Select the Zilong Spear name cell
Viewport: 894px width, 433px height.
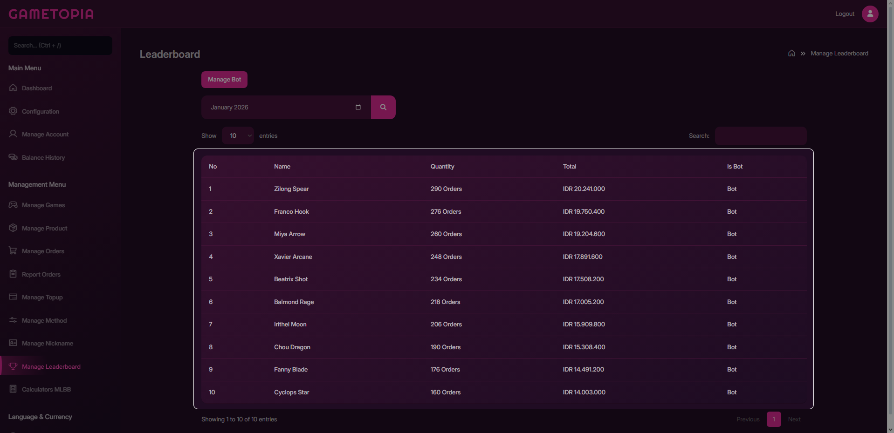coord(291,189)
